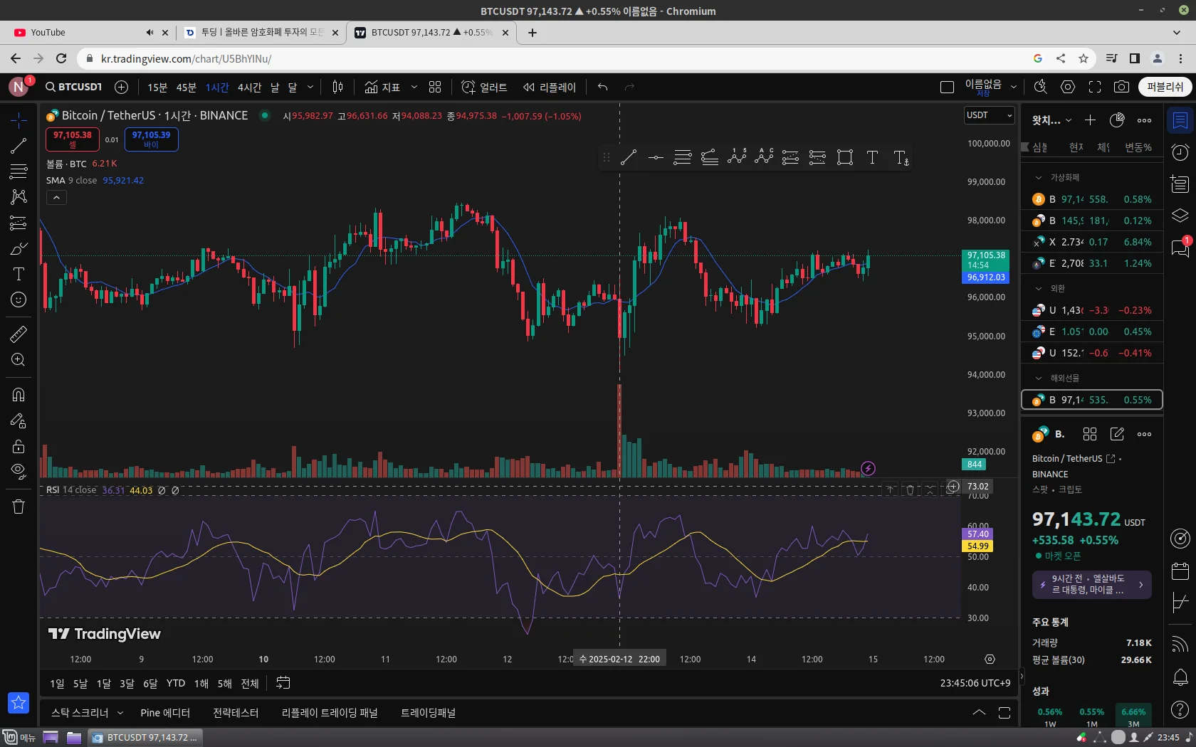
Task: Select the 1 day date range
Action: [x=57, y=684]
